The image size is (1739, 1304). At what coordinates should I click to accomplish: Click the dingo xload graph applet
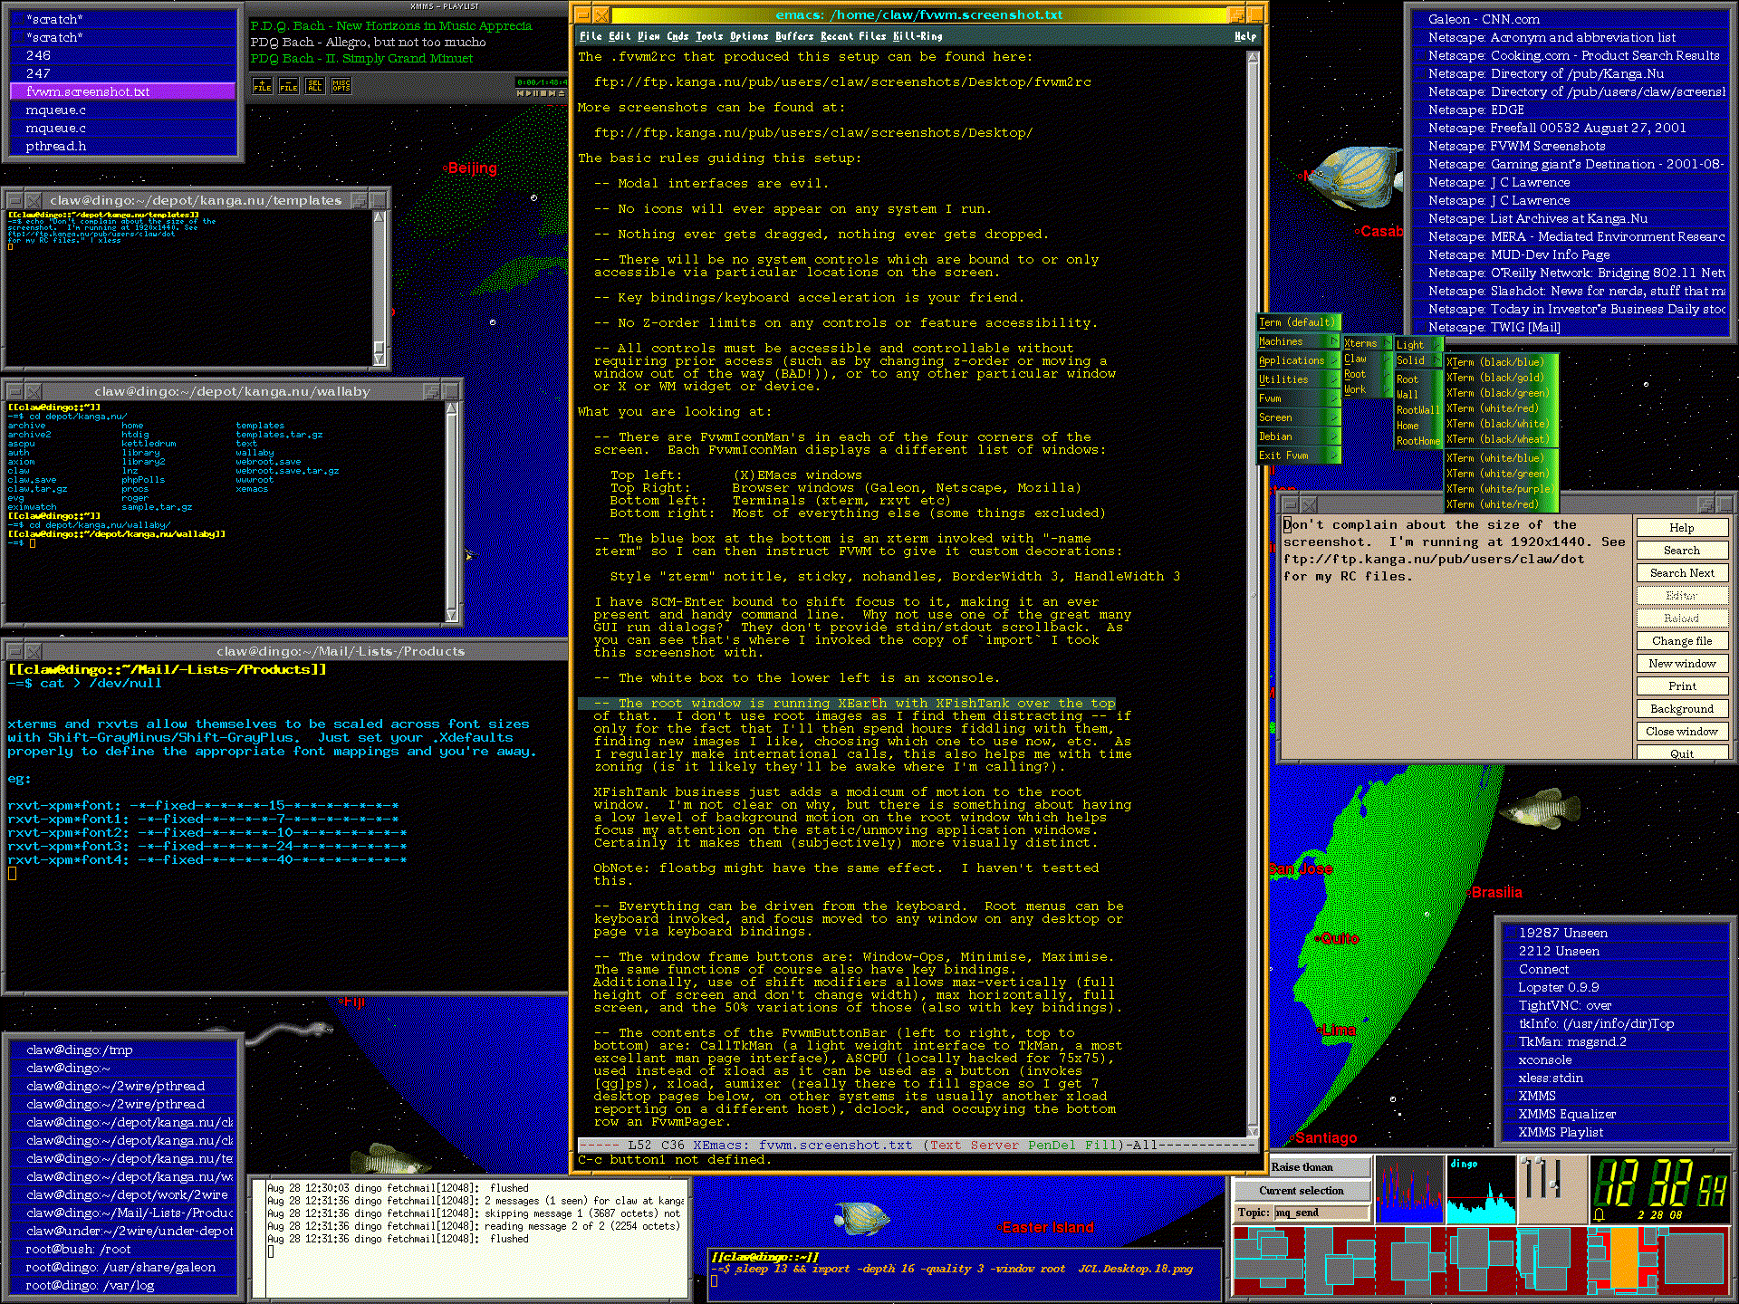[x=1480, y=1189]
